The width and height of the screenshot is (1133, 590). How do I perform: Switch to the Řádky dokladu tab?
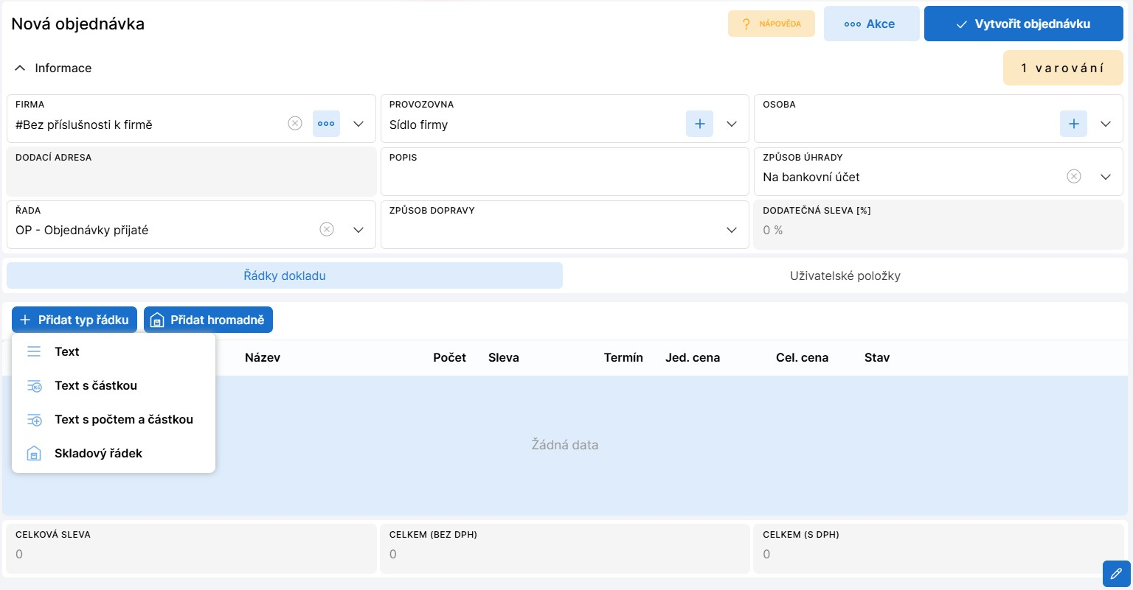pyautogui.click(x=285, y=275)
